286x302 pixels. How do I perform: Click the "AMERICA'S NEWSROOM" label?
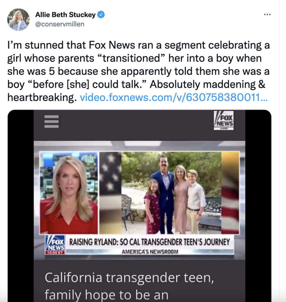tap(150, 252)
